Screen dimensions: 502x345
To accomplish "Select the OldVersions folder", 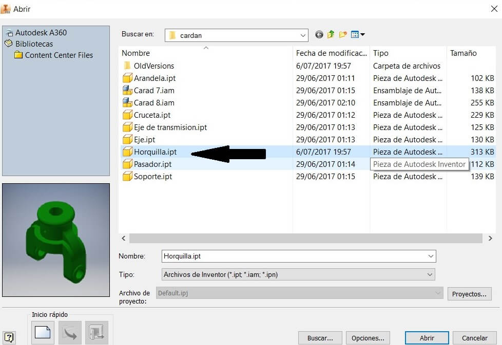I will pyautogui.click(x=148, y=66).
